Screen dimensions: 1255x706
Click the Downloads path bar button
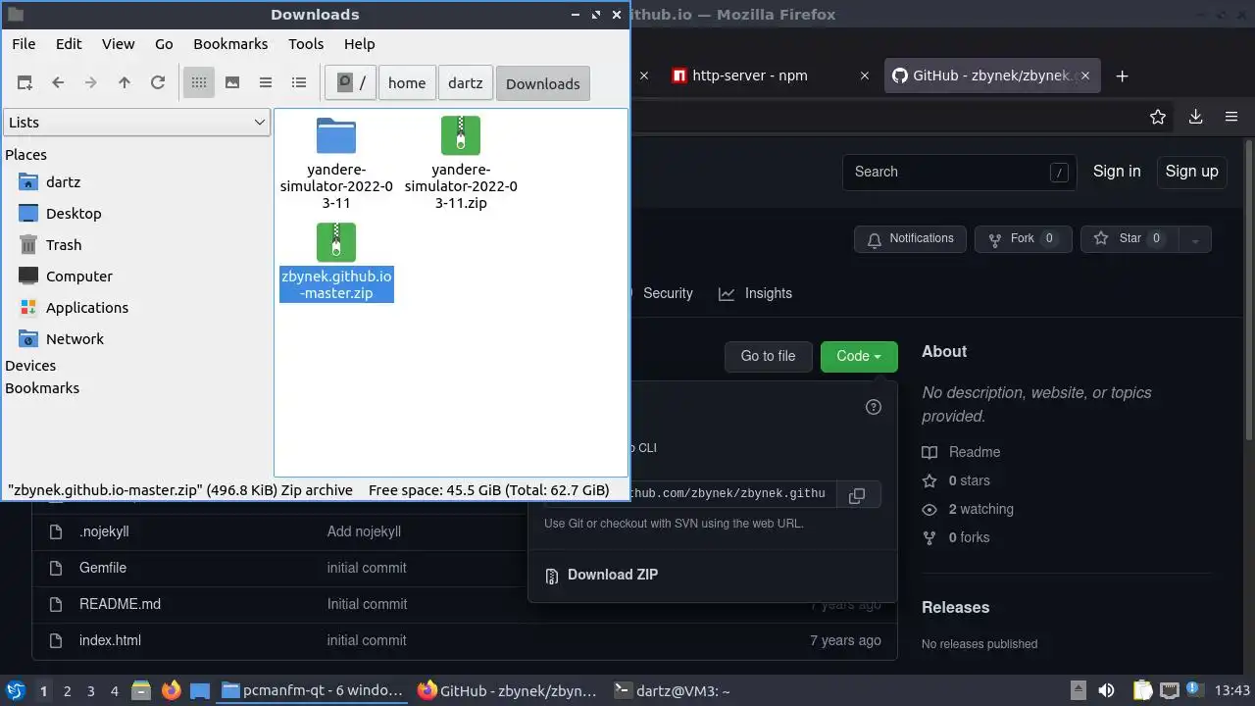pos(543,83)
